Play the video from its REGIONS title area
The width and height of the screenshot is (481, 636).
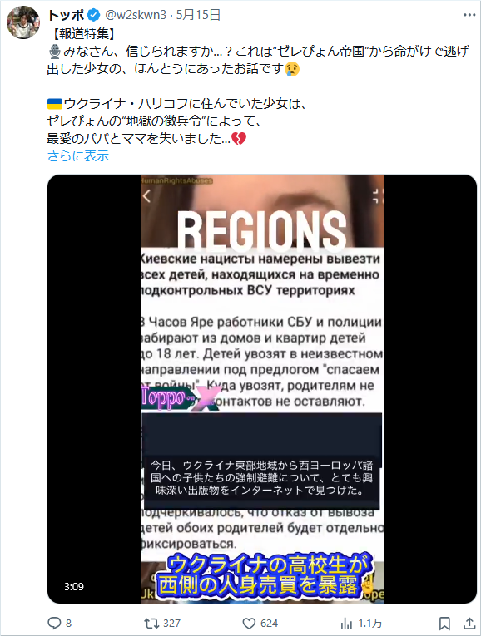pos(262,230)
